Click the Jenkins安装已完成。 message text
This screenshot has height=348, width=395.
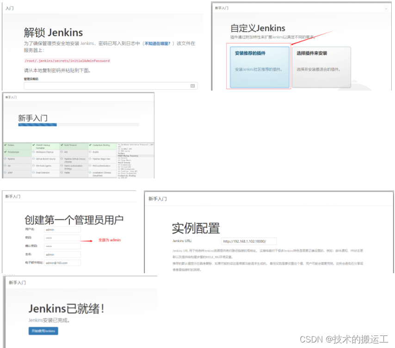pyautogui.click(x=49, y=320)
